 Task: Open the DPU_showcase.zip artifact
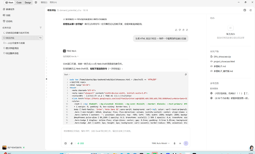(x=222, y=57)
